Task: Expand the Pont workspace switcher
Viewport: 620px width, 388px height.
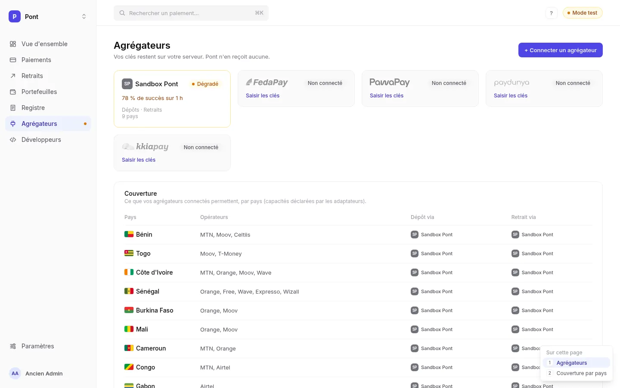Action: [x=84, y=16]
